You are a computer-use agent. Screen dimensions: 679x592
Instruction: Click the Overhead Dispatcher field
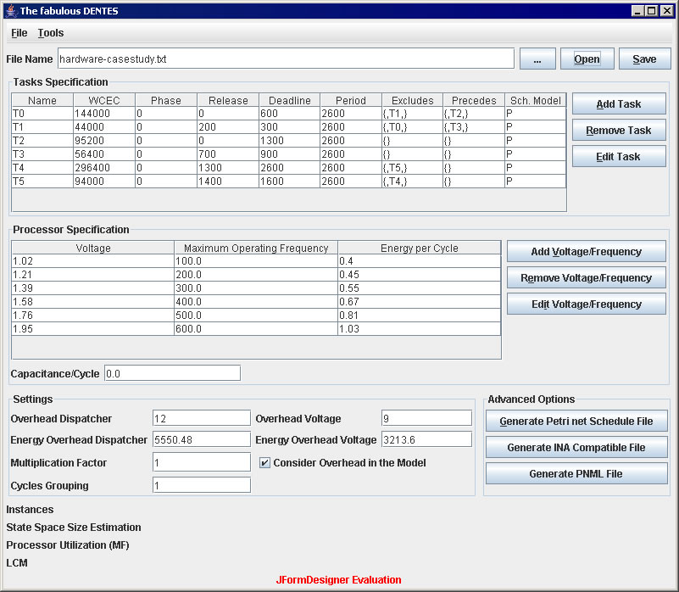tap(202, 418)
